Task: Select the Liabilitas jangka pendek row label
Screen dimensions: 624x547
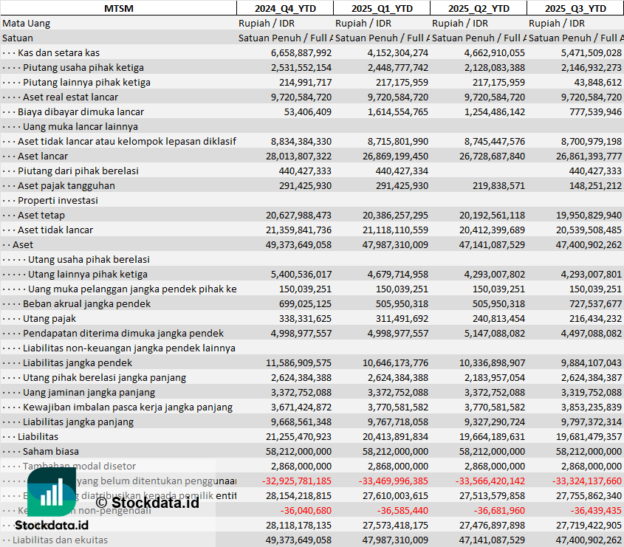Action: (x=78, y=362)
